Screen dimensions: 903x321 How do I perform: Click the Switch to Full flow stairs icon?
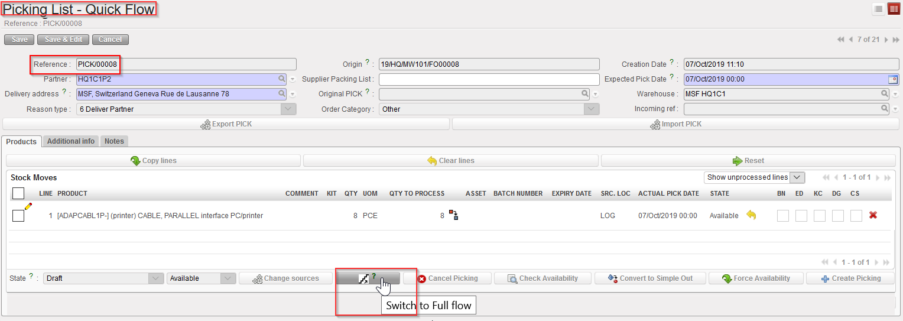tap(364, 278)
